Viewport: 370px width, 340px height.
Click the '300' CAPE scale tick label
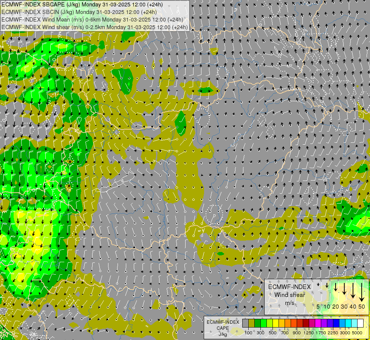(260, 333)
